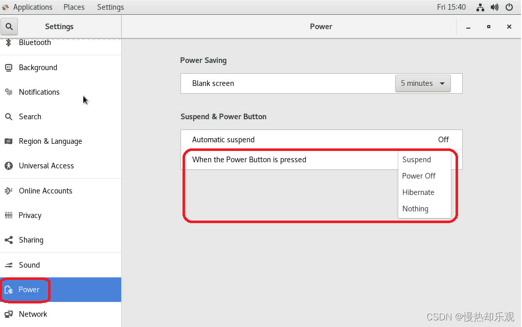Open Sound settings via speaker icon
Image resolution: width=522 pixels, height=327 pixels.
coord(9,265)
